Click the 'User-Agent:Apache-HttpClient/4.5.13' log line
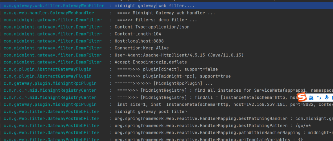The height and width of the screenshot is (141, 333). 179,55
